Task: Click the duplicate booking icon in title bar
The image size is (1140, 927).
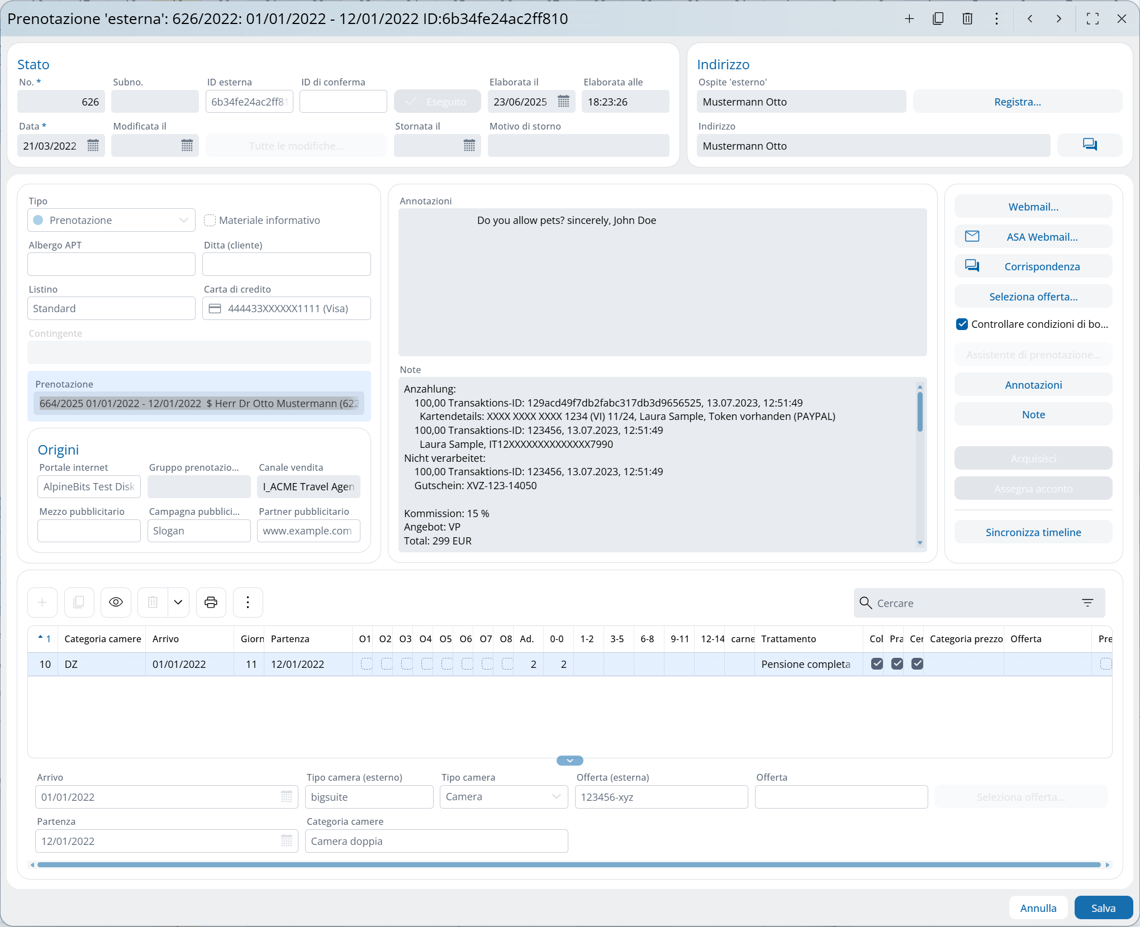Action: pyautogui.click(x=938, y=19)
